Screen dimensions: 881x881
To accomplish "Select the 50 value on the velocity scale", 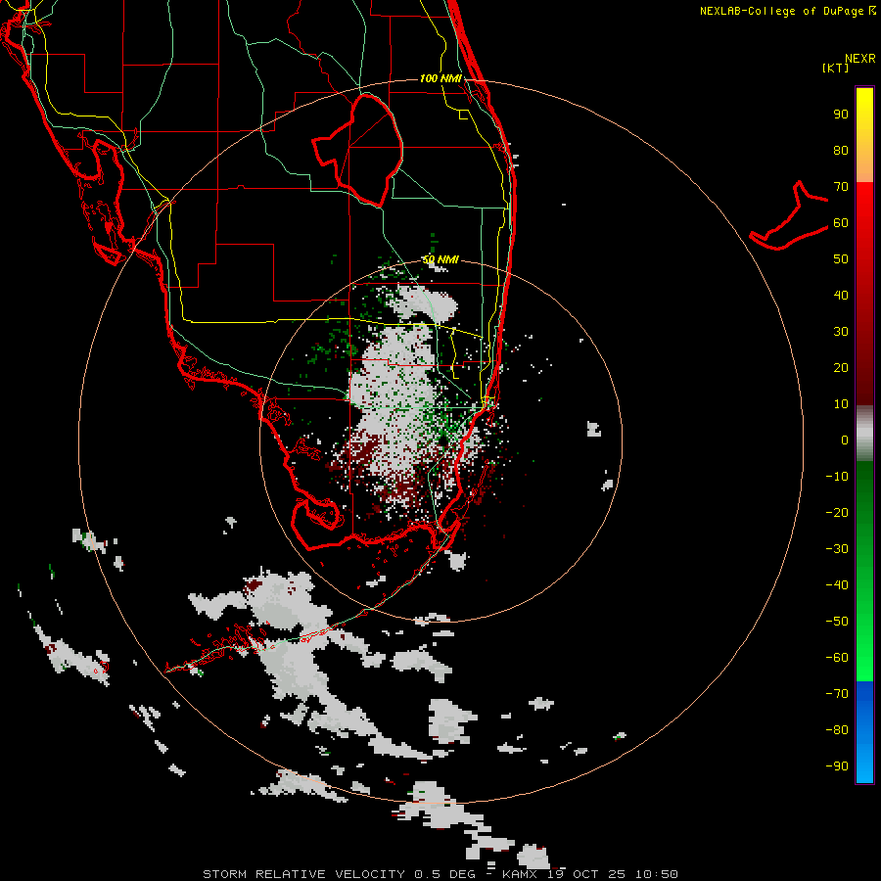I will (841, 259).
